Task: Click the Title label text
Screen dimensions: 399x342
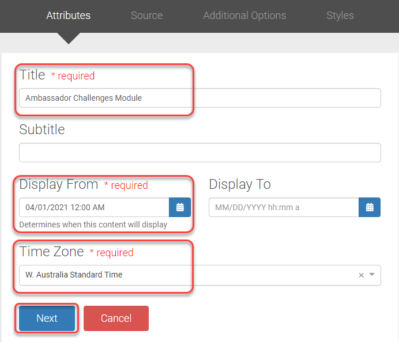Action: point(32,75)
